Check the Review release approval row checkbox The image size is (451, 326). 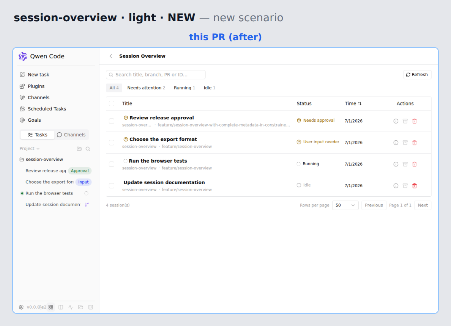pos(112,121)
